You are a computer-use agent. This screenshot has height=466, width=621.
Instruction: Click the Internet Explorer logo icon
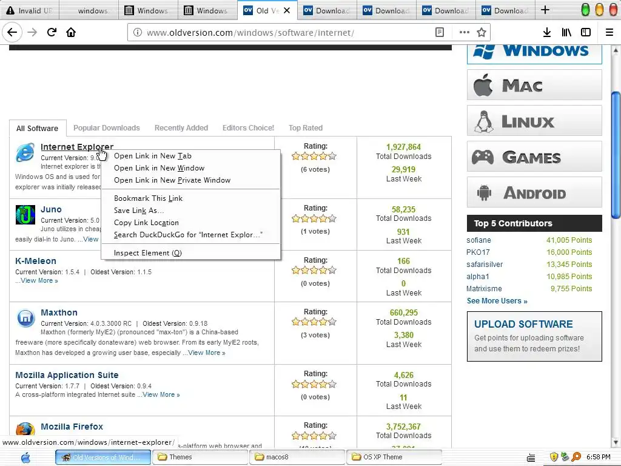(x=25, y=152)
